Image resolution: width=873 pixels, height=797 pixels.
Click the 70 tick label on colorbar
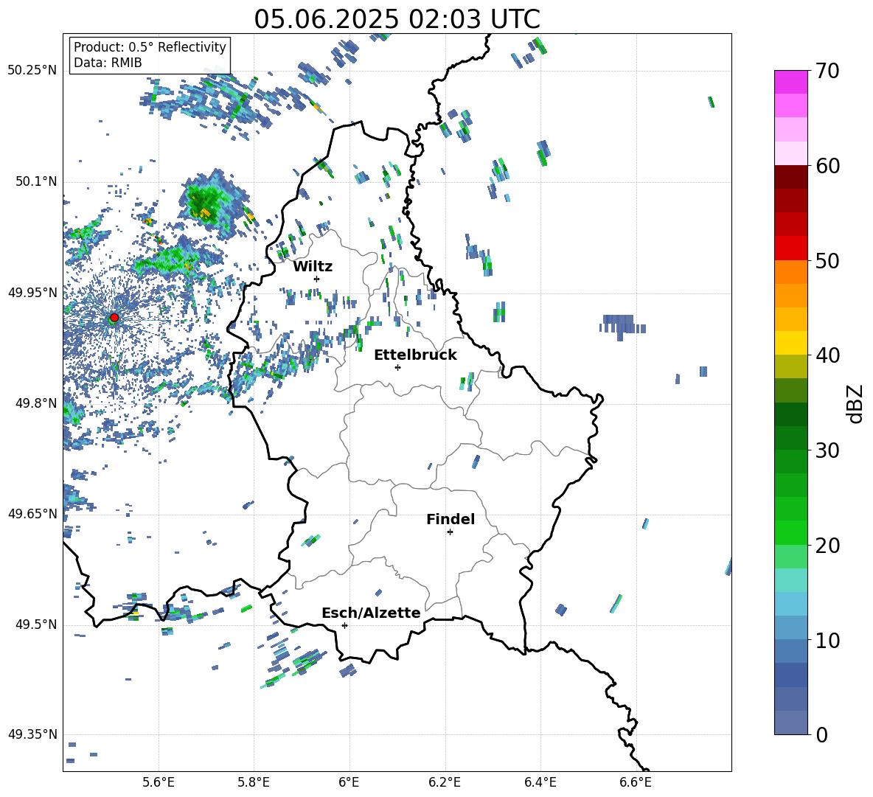click(827, 72)
